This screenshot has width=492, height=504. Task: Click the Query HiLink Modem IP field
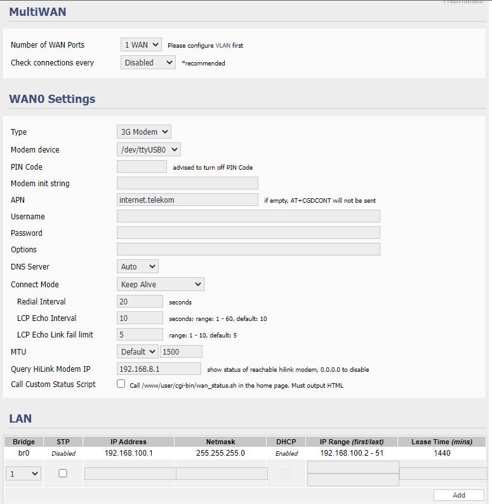159,369
